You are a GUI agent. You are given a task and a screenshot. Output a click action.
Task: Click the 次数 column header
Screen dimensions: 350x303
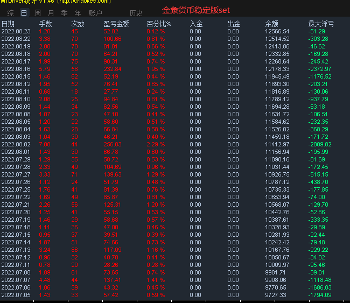78,24
